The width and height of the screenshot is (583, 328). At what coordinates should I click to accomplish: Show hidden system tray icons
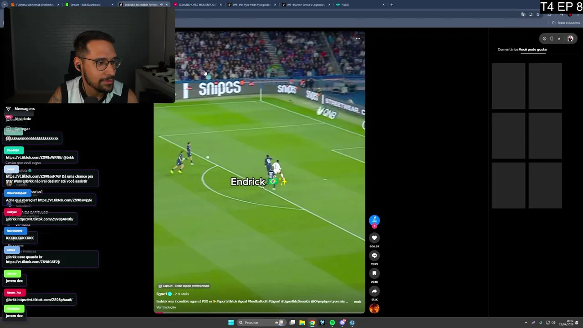pos(526,323)
